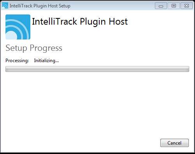This screenshot has height=154, width=195.
Task: Maximize the Plugin Host Setup window
Action: [x=174, y=6]
